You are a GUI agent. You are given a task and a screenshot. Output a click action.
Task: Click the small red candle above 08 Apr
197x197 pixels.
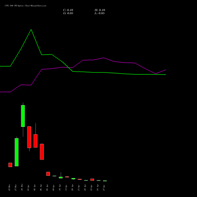[48, 174]
